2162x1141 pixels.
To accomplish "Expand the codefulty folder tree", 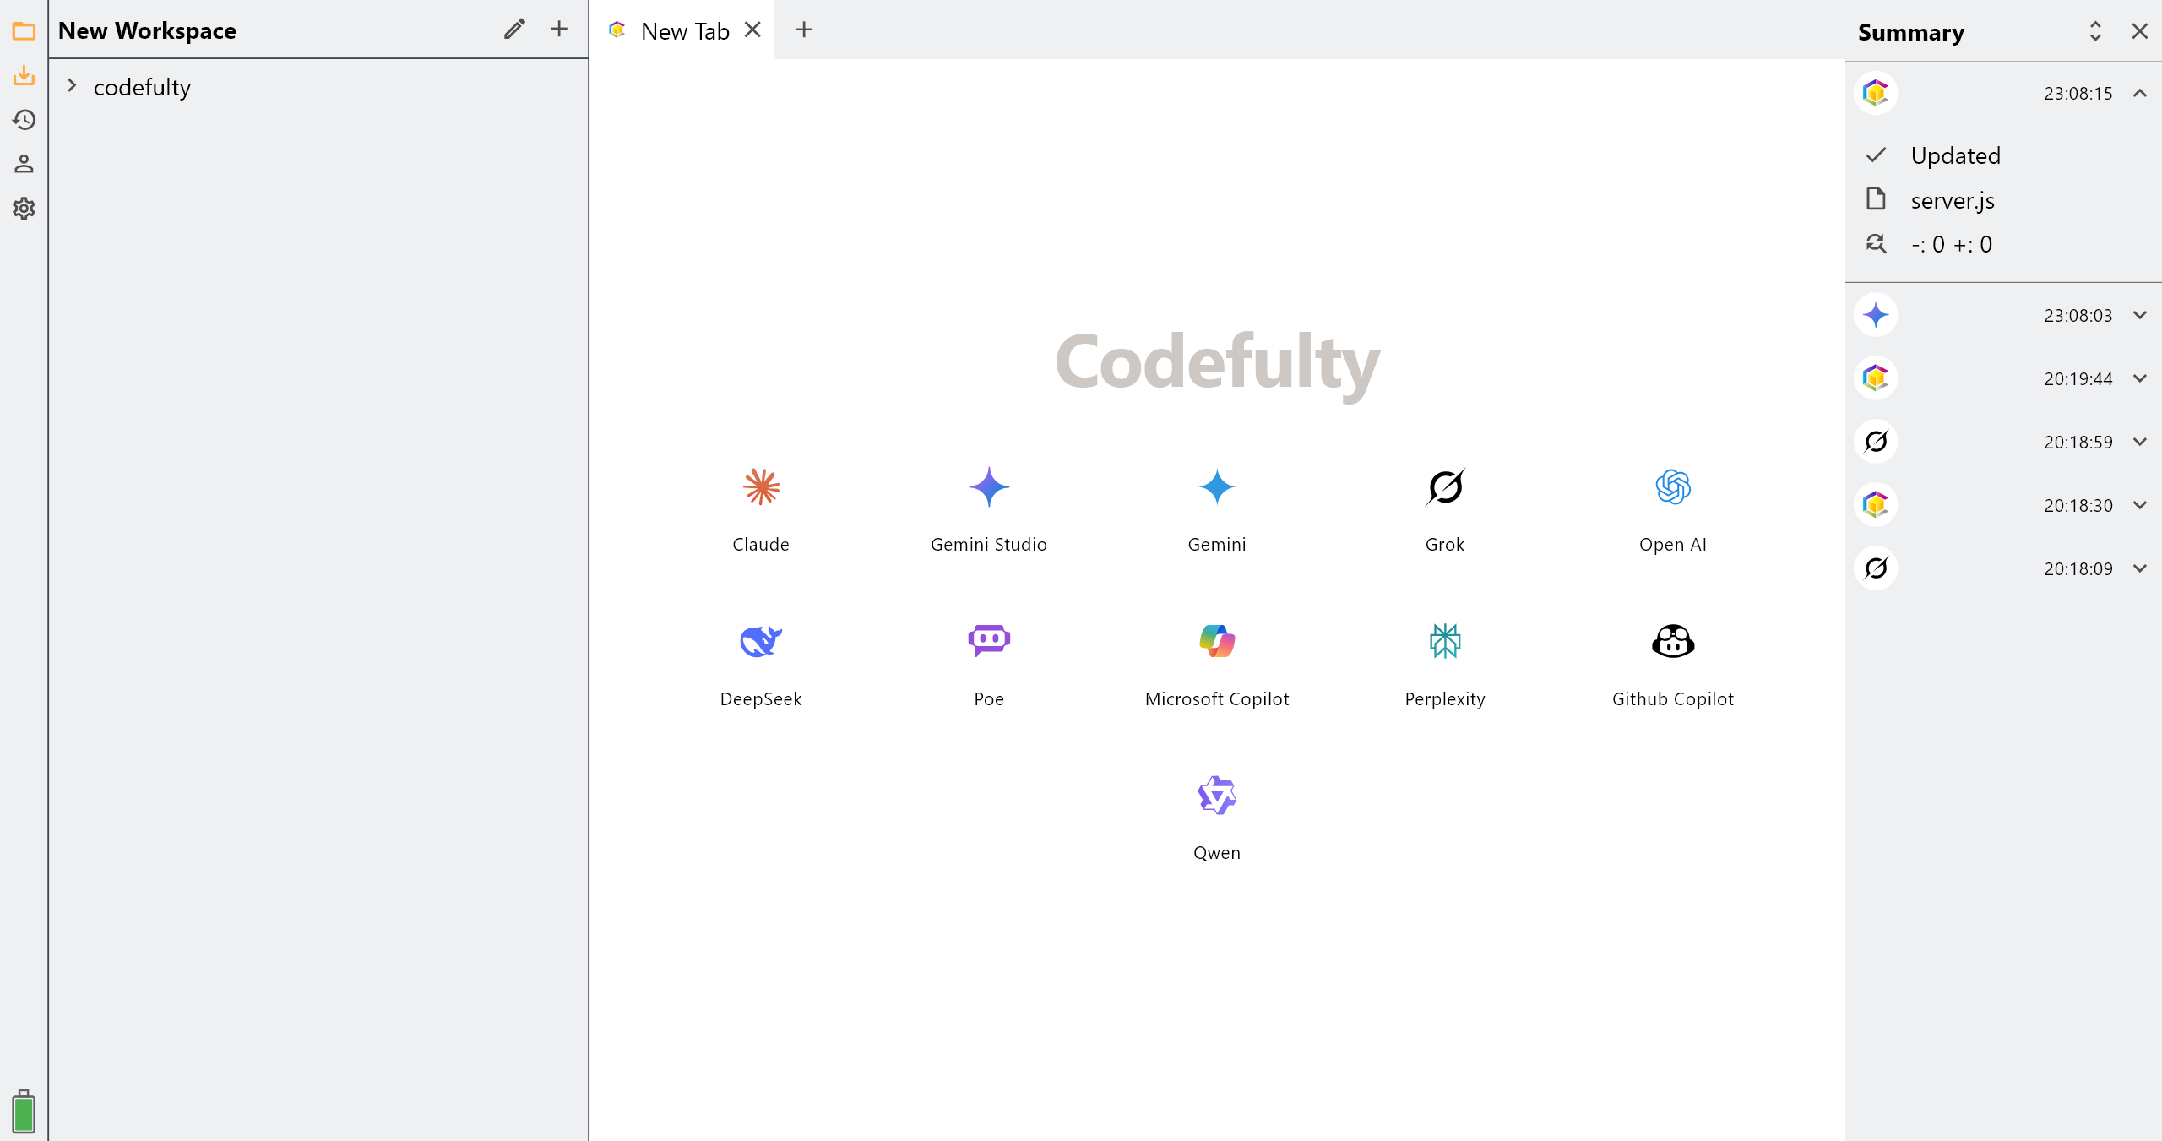I will (72, 86).
